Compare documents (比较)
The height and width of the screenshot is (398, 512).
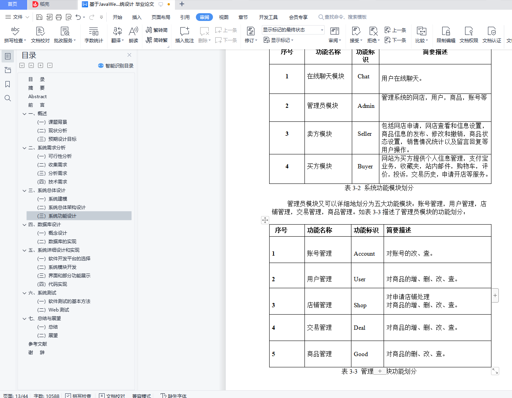pyautogui.click(x=422, y=35)
